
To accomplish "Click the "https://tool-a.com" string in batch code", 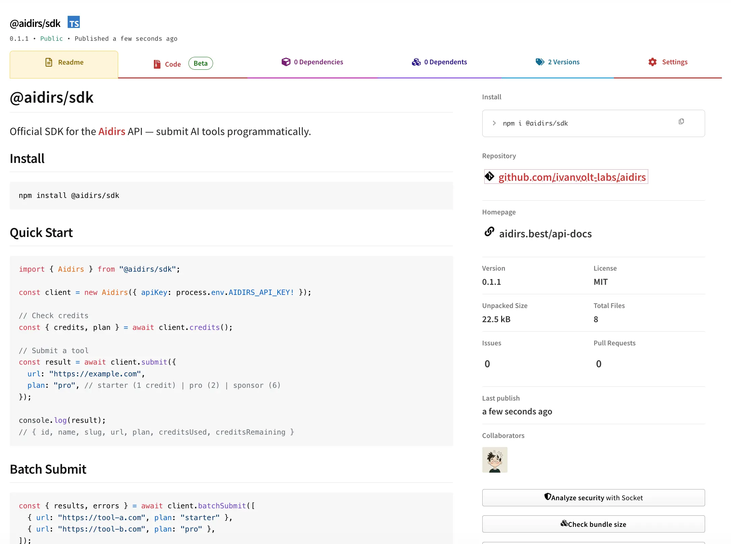I will click(x=102, y=518).
